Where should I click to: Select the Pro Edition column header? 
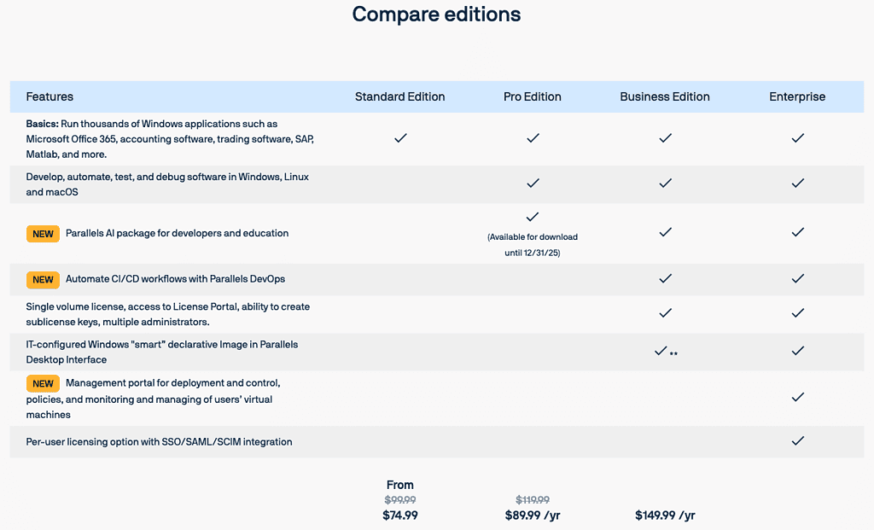click(533, 97)
